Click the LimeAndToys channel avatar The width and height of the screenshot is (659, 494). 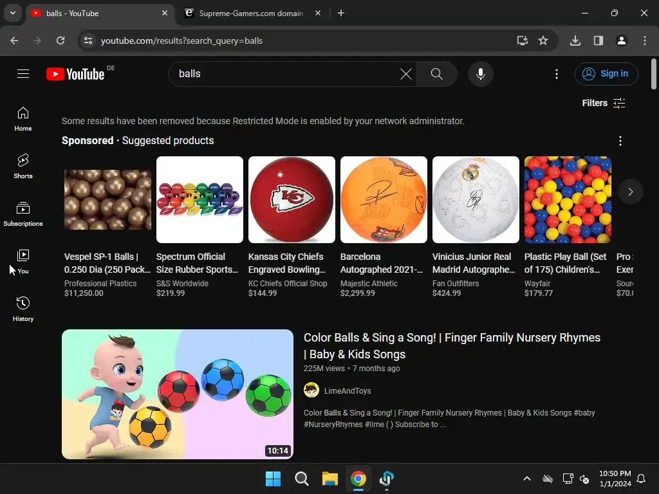click(x=311, y=390)
